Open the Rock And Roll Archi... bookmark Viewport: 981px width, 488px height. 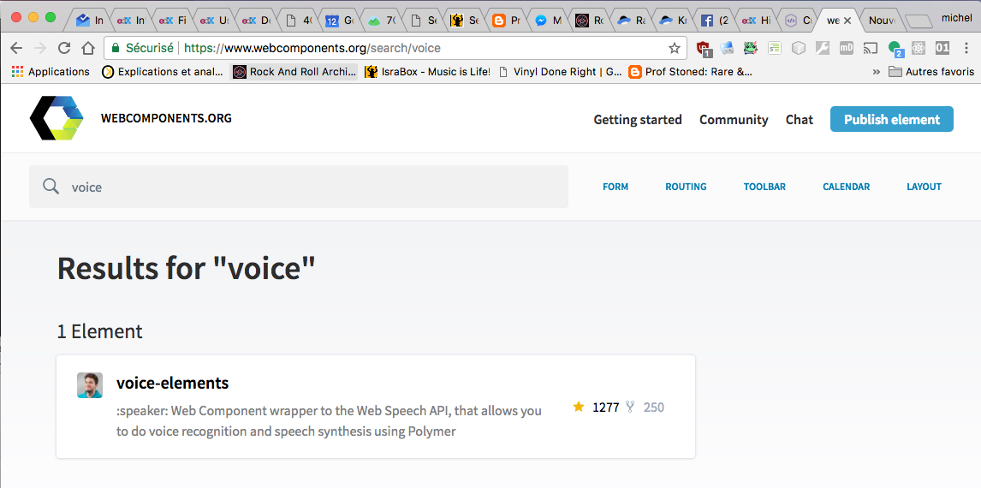coord(294,72)
